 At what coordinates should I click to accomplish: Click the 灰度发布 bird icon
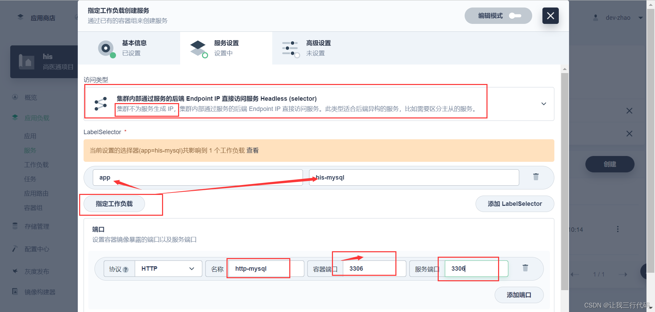coord(15,271)
